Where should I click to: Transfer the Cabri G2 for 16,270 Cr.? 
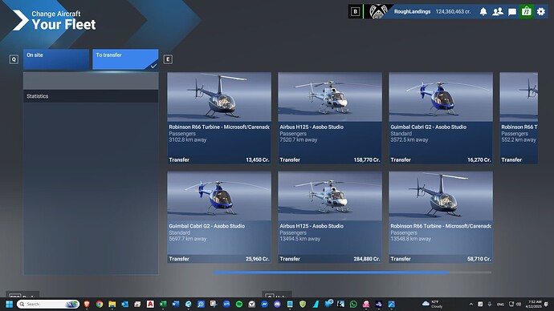click(x=441, y=160)
